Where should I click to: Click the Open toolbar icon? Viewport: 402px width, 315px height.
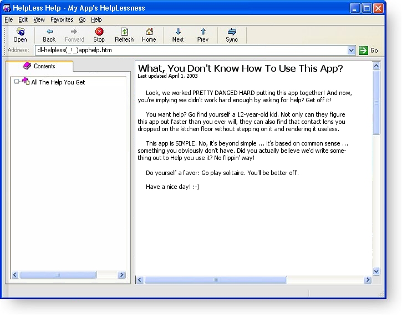click(x=20, y=32)
